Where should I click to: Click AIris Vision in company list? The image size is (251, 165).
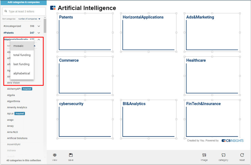coord(13,83)
